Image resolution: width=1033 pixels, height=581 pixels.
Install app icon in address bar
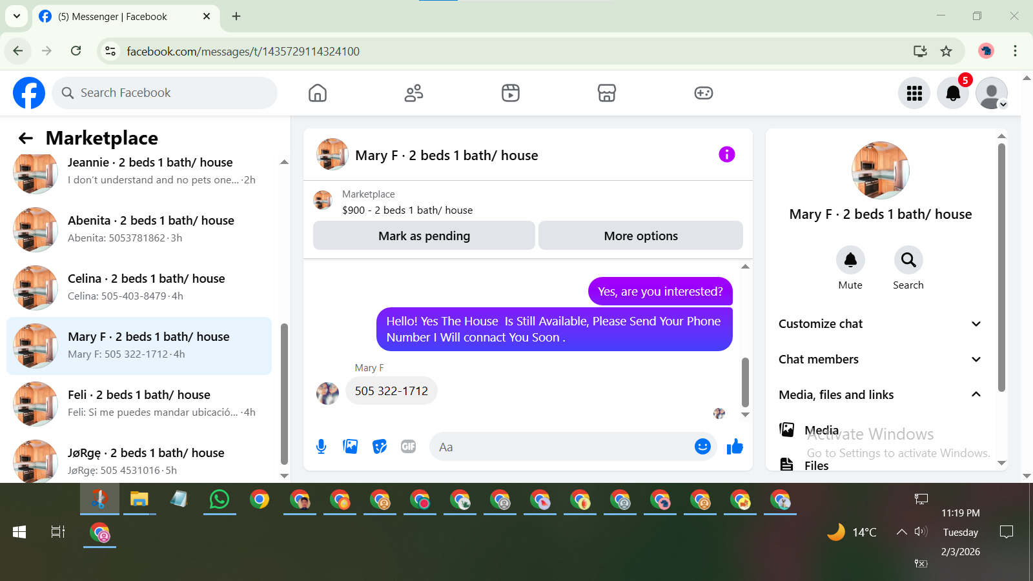[x=920, y=51]
